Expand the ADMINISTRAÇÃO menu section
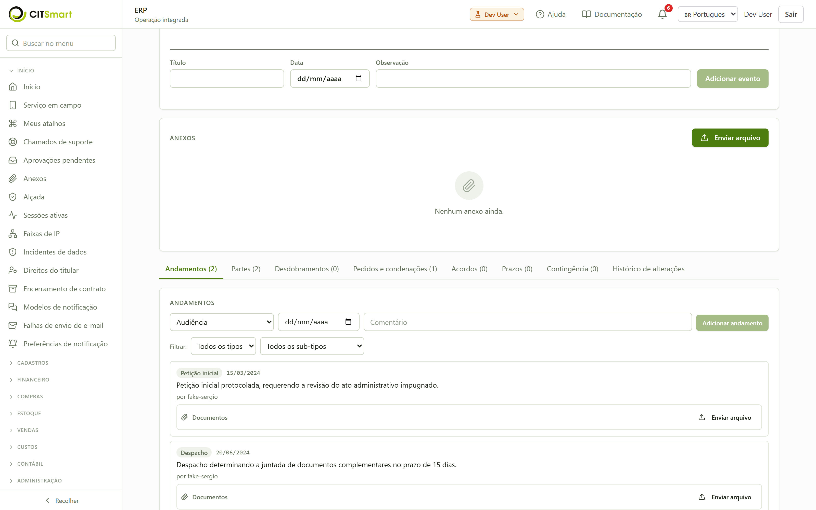 coord(35,481)
